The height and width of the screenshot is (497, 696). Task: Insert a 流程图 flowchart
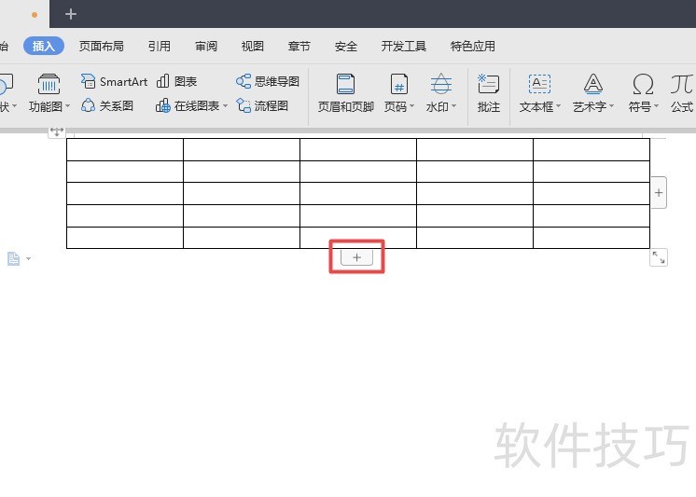pos(262,105)
